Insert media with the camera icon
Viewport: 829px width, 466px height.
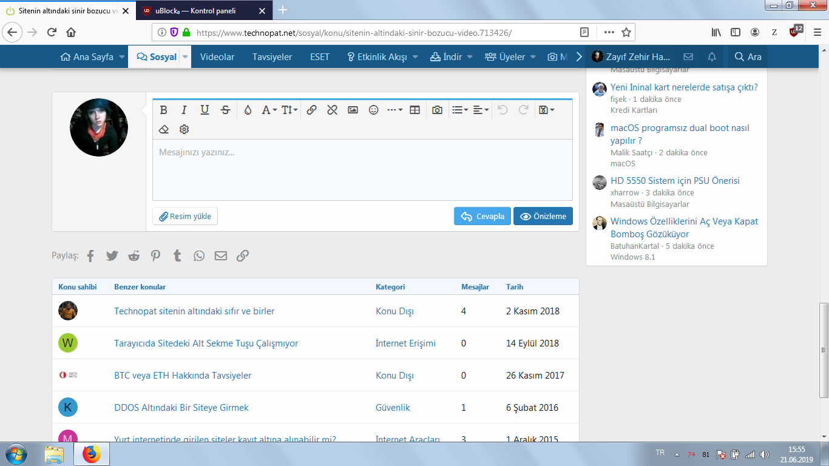(x=437, y=110)
